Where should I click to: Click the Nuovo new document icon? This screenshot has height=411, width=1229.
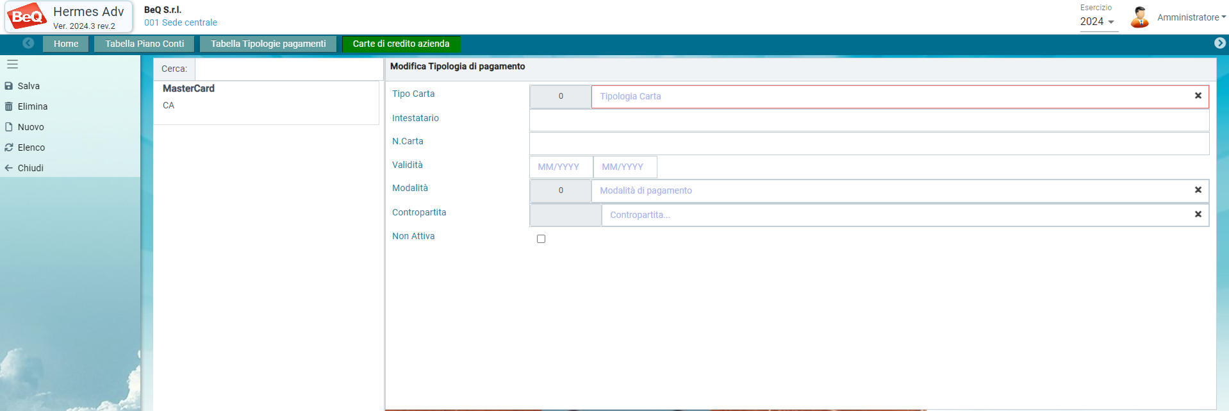9,127
